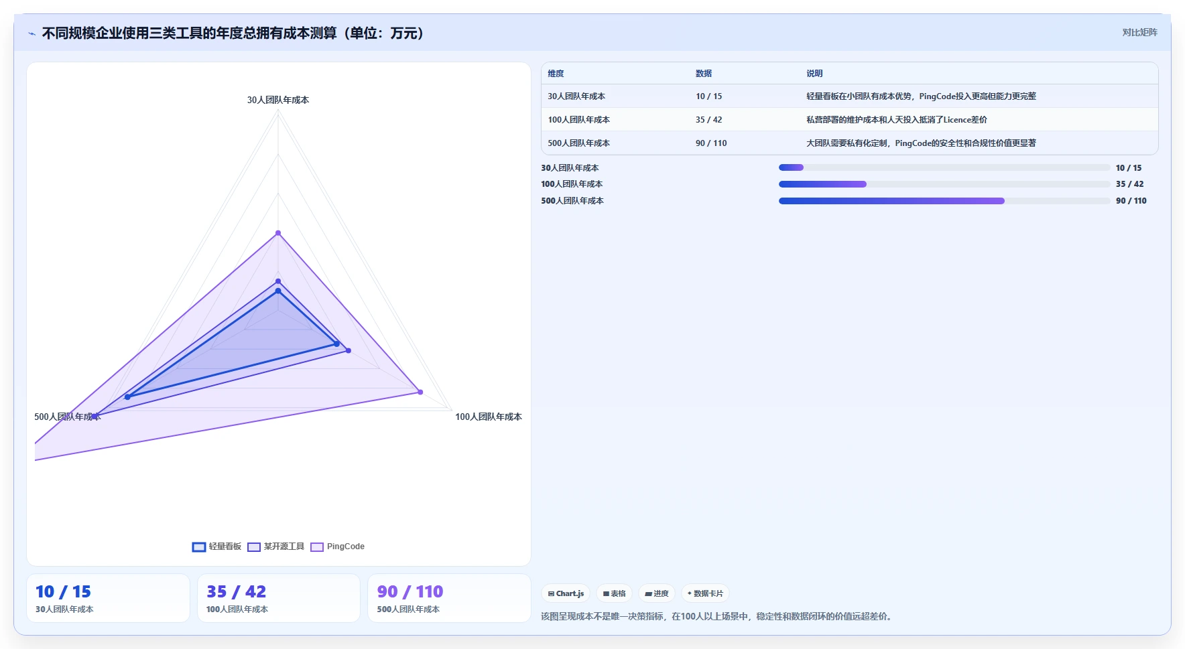The image size is (1185, 649).
Task: Click the Chart.js tag
Action: [x=566, y=593]
